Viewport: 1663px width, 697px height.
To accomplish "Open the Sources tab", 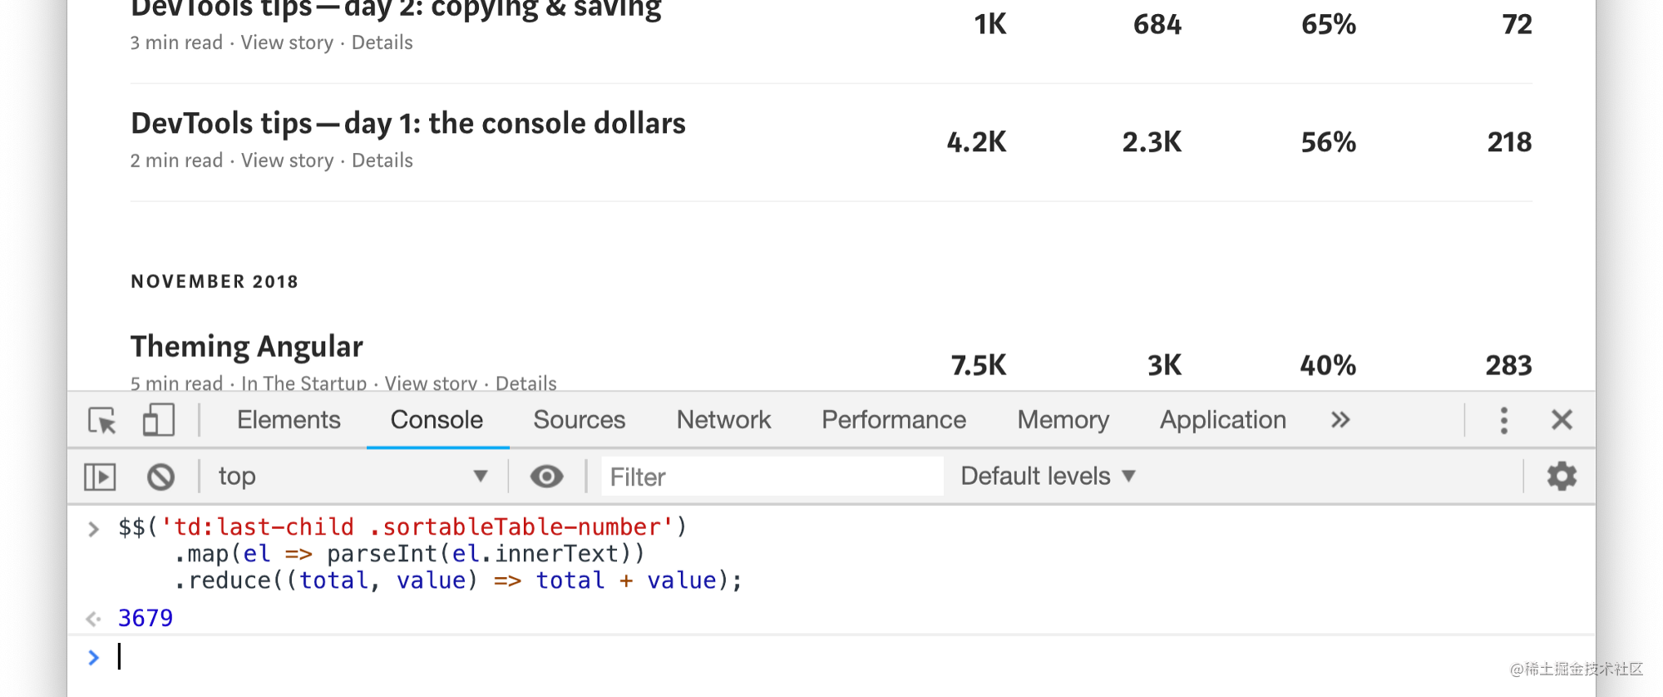I will 579,420.
